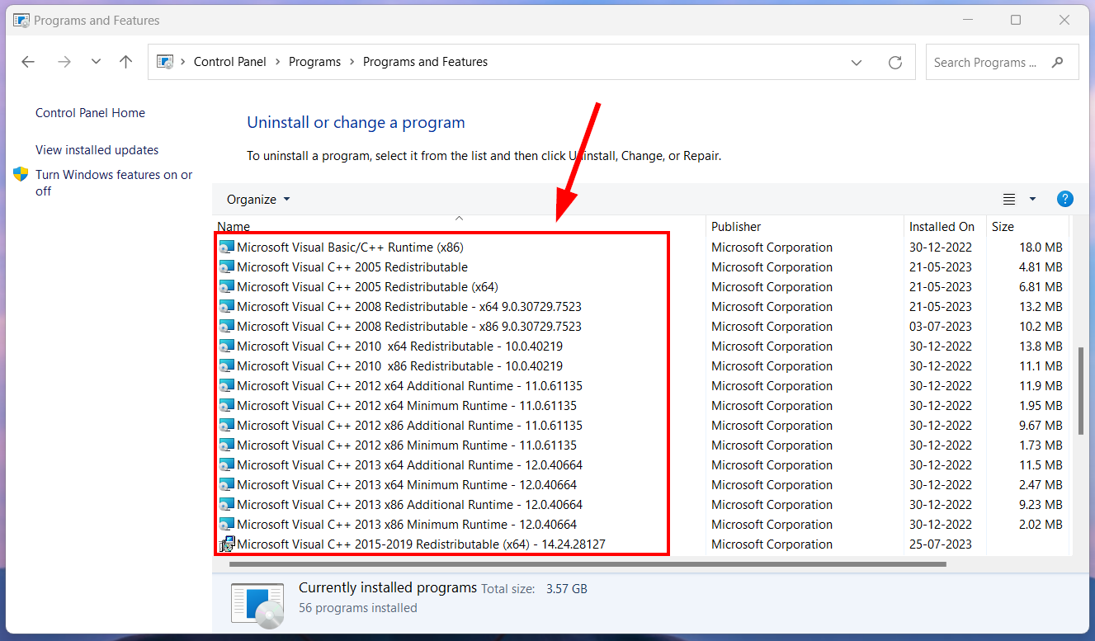Viewport: 1095px width, 641px height.
Task: Click the 18.0 MB size cell
Action: point(1040,247)
